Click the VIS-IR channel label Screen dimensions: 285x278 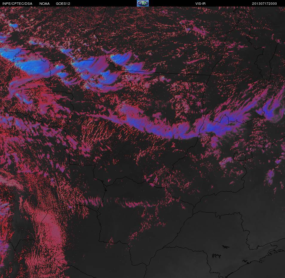[x=200, y=4]
